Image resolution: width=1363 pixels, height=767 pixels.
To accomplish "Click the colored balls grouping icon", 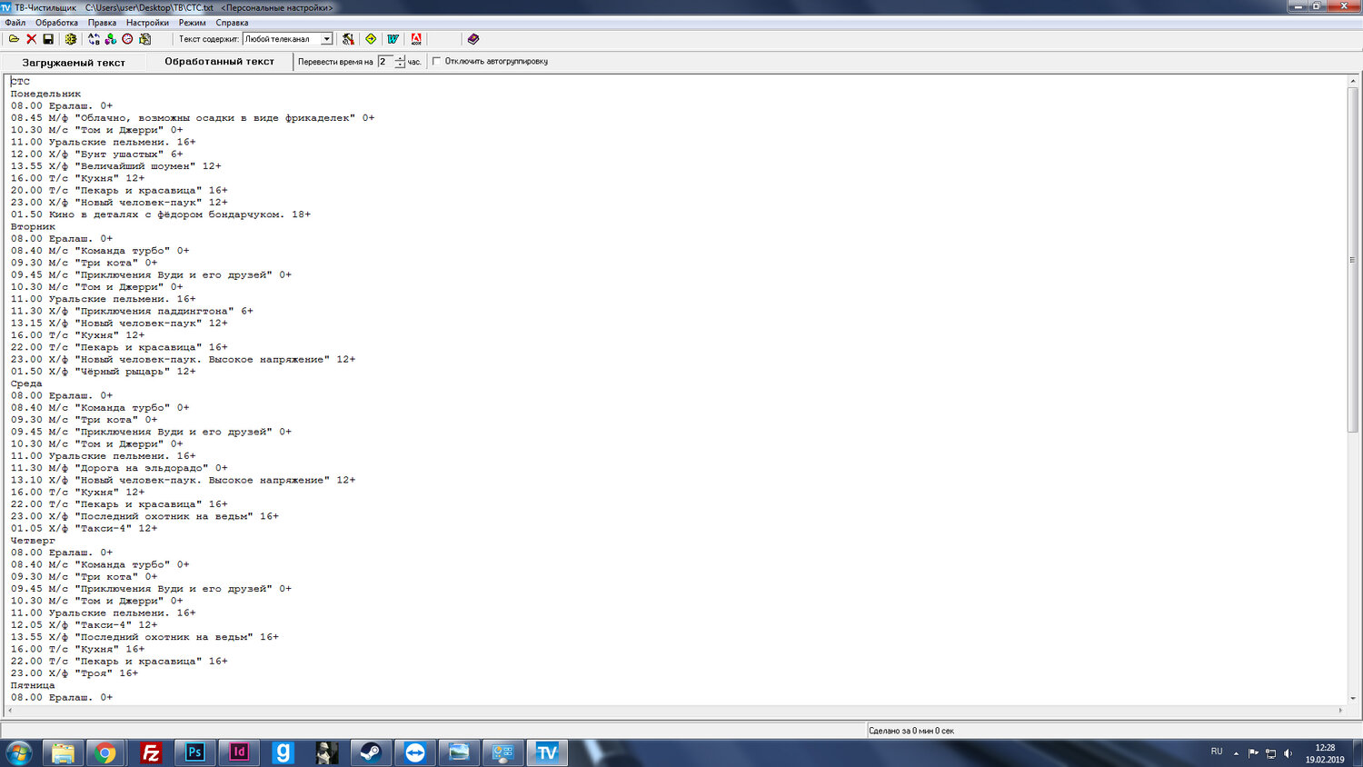I will pos(111,39).
